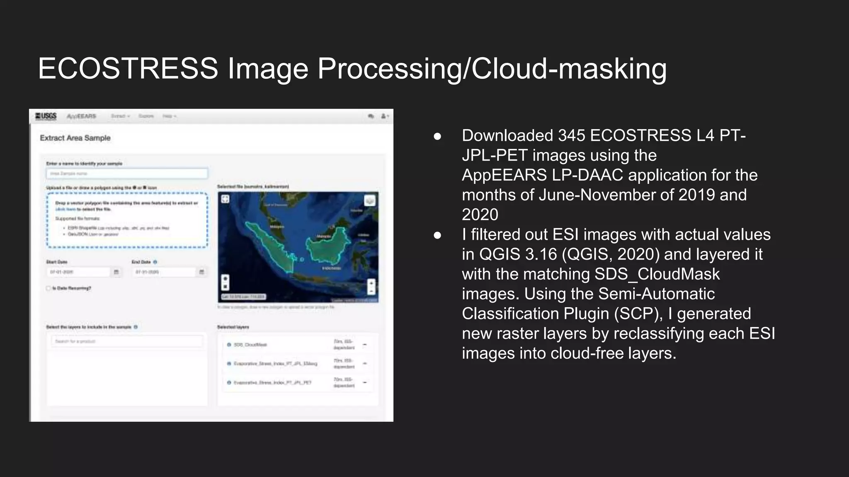Check the Is Date Recurring checkbox

click(49, 288)
